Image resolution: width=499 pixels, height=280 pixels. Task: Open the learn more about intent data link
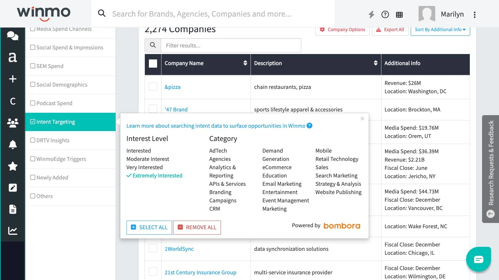[x=216, y=126]
